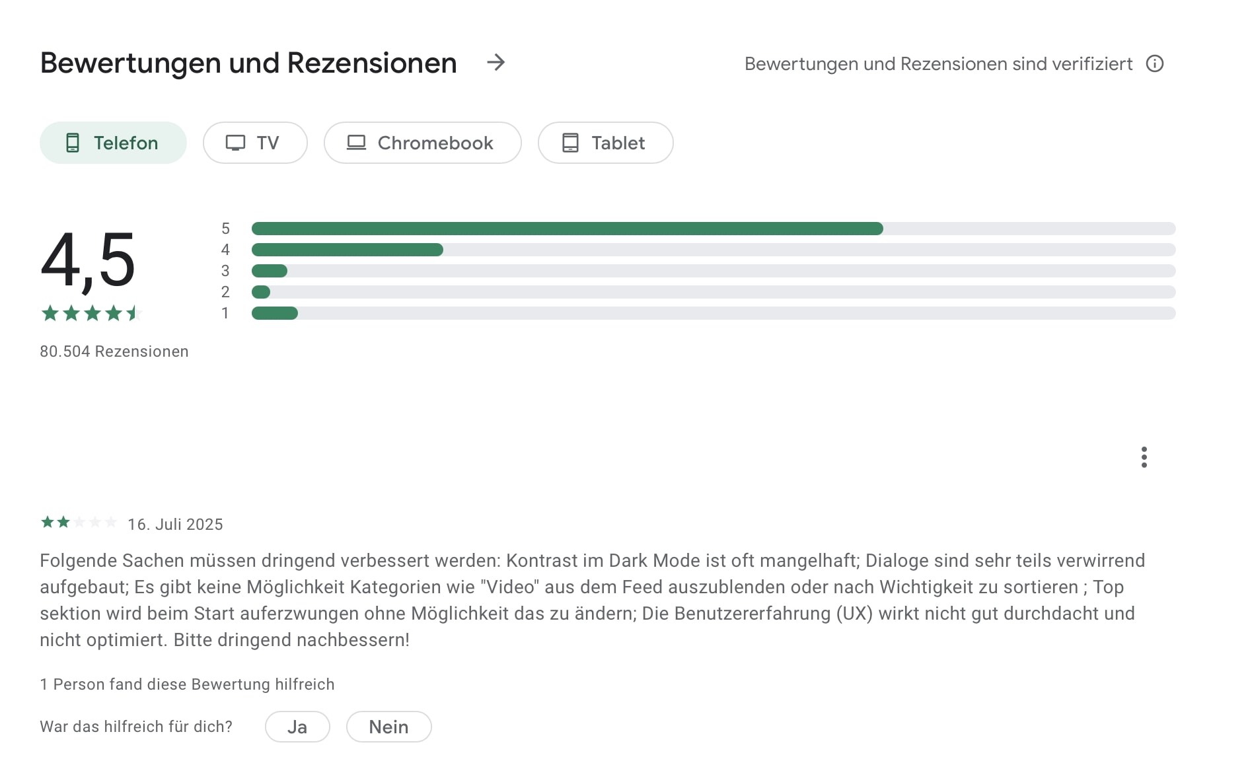
Task: Click the laptop icon in Chromebook chip
Action: (x=356, y=143)
